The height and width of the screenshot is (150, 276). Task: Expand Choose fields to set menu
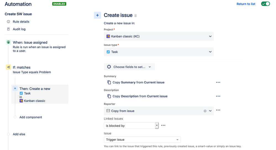point(129,67)
